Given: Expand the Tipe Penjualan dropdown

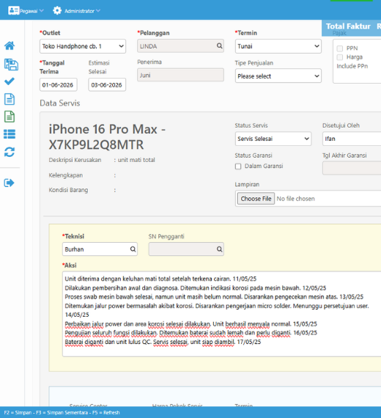Looking at the screenshot, I should click(278, 76).
